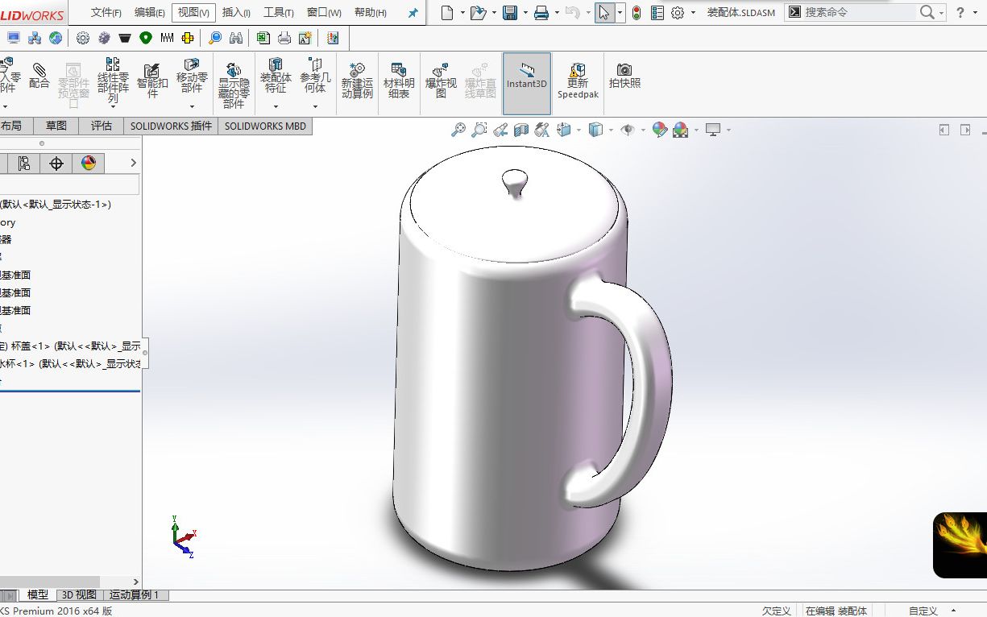
Task: Click 更新 Speedpak icon
Action: (577, 81)
